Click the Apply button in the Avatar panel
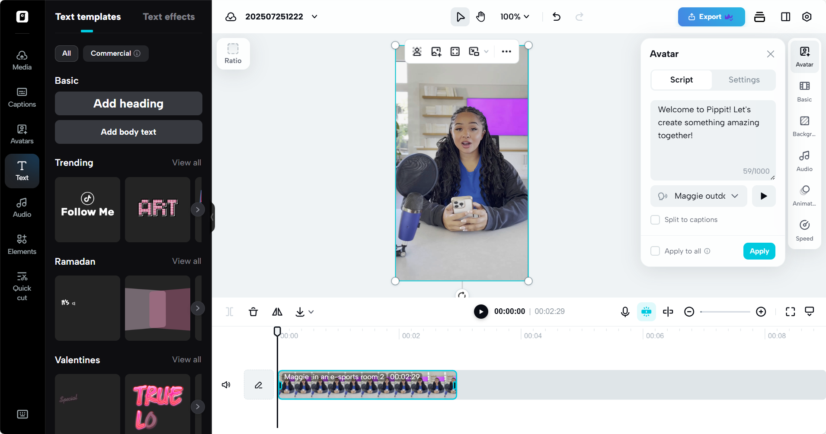Screen dimensions: 826x434 (759, 251)
